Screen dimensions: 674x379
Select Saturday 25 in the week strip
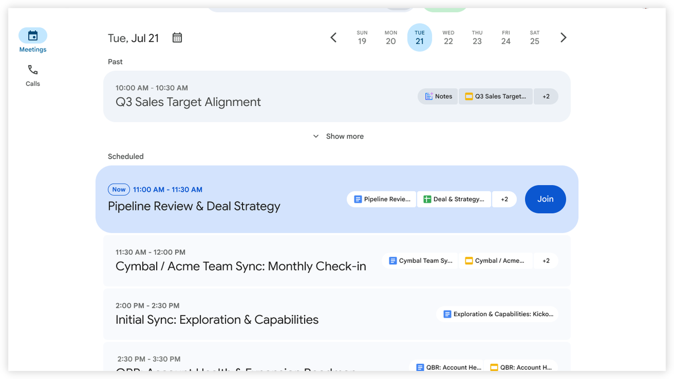[x=535, y=38]
